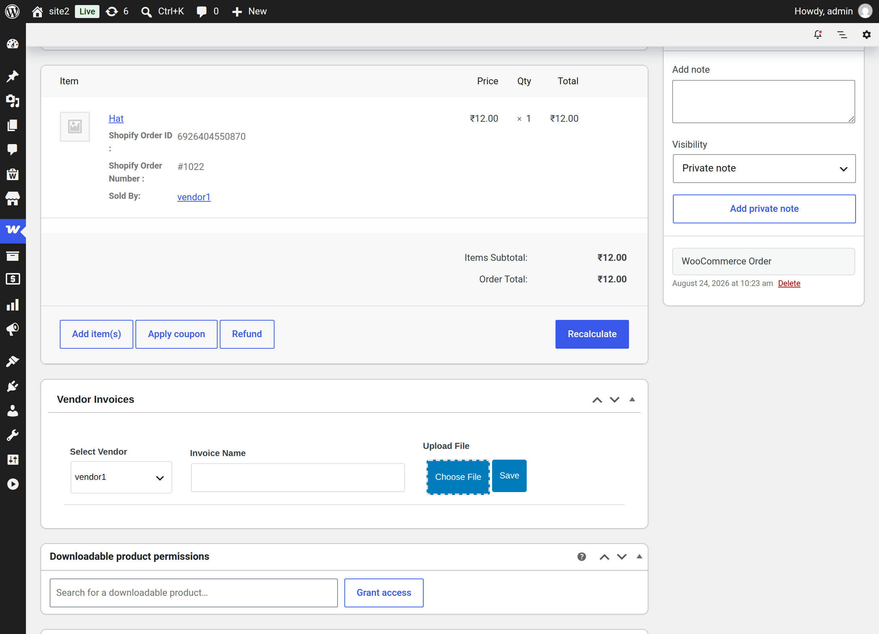Screen dimensions: 879x634
Task: Click the Refund button
Action: [x=247, y=334]
